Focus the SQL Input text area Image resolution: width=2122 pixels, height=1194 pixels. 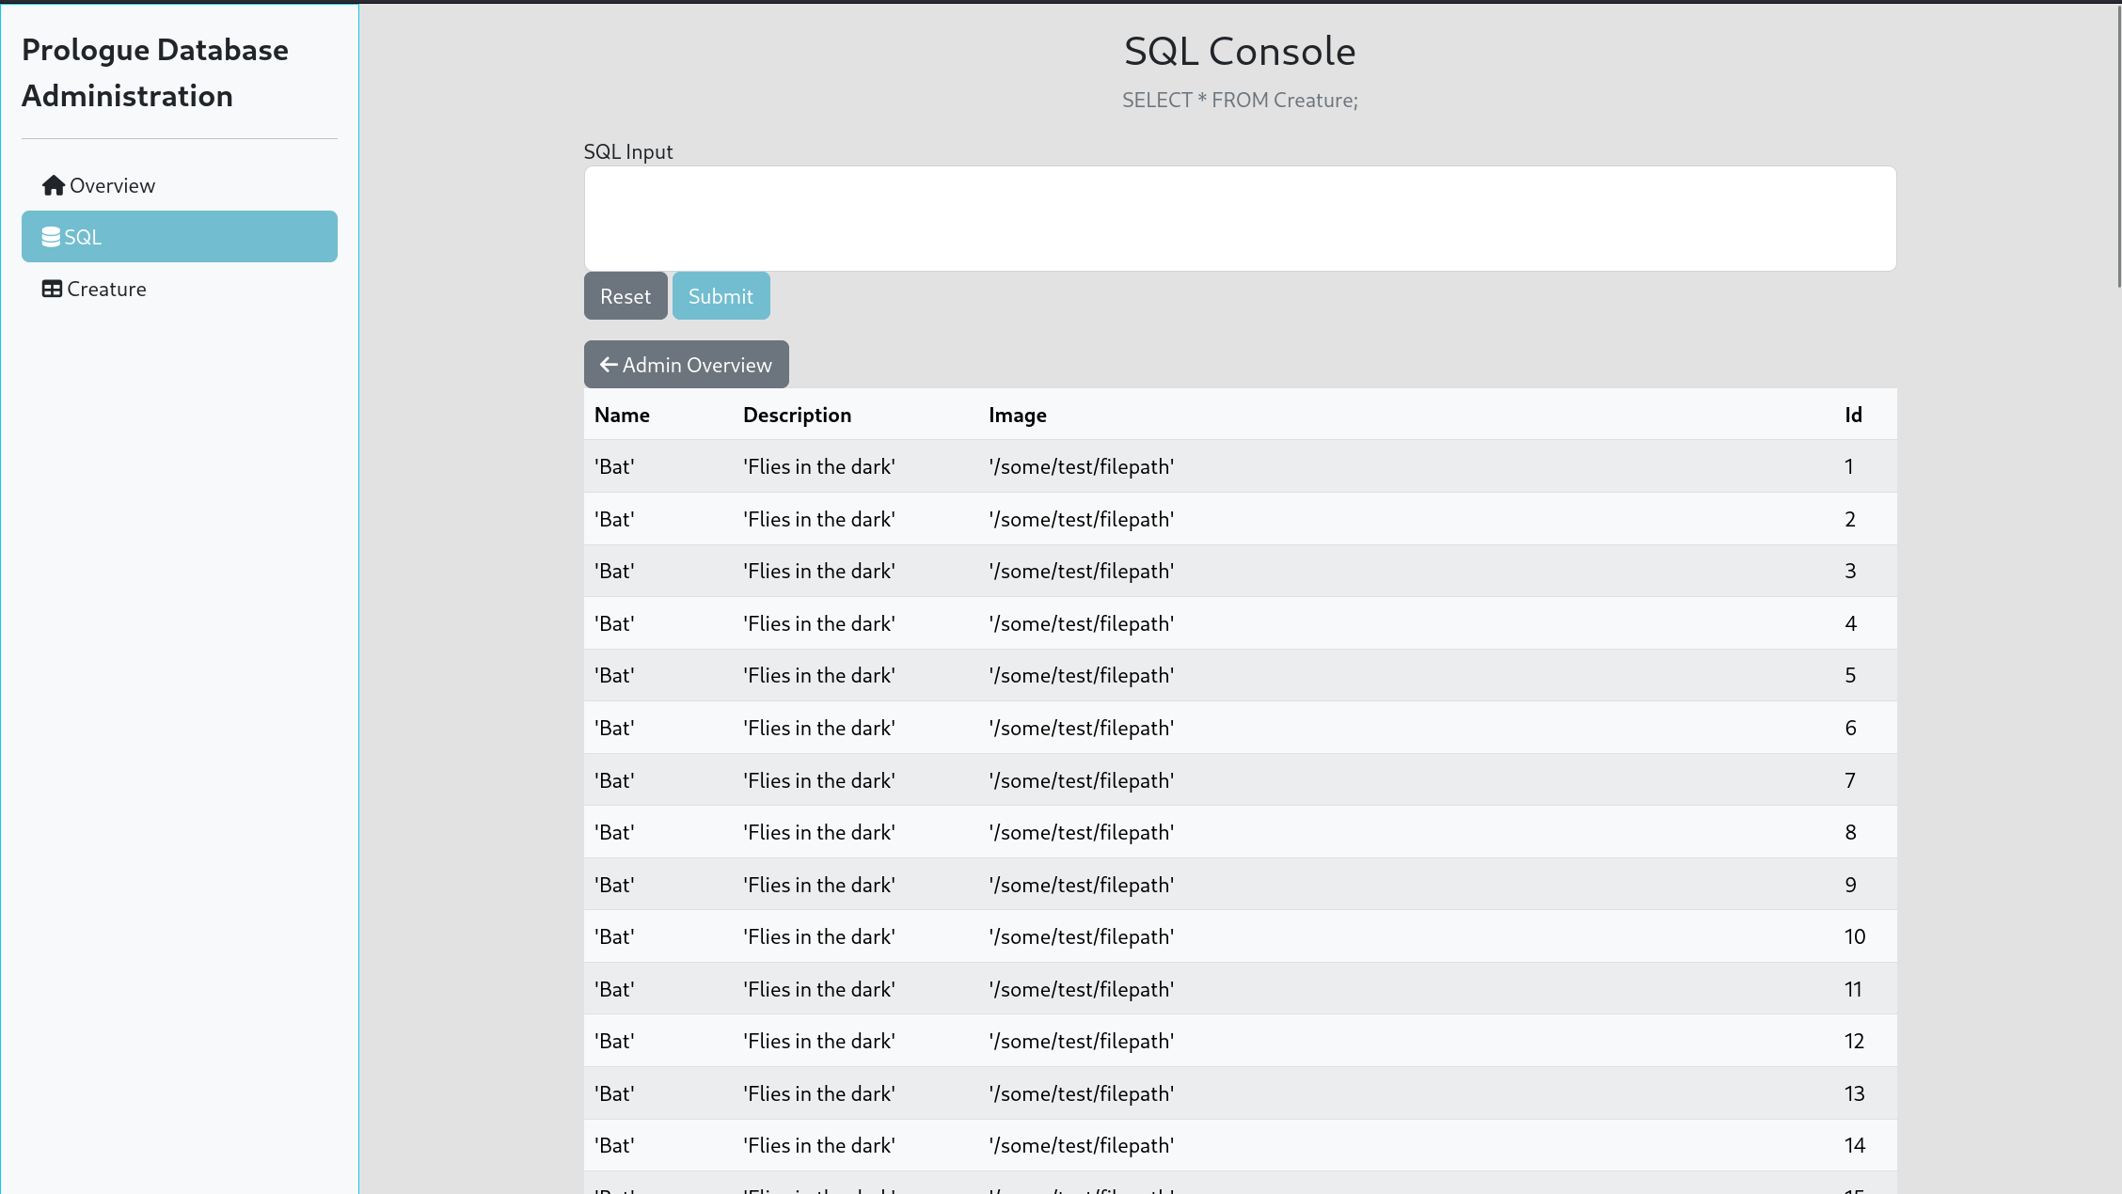[1240, 219]
